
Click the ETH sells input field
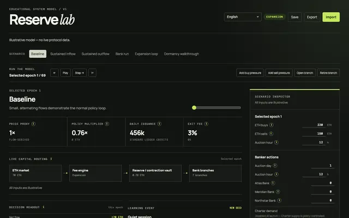coord(314,134)
